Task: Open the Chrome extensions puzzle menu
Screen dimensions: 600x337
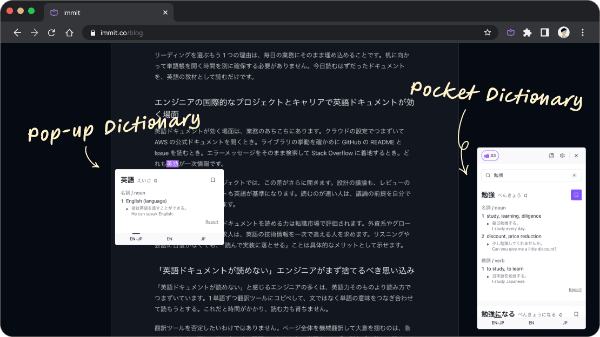Action: (x=527, y=33)
